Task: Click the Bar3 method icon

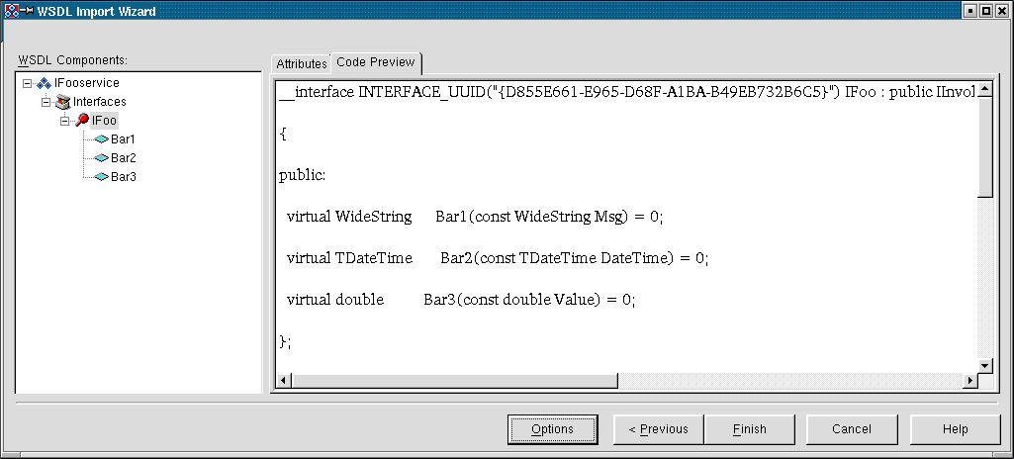Action: pos(101,177)
